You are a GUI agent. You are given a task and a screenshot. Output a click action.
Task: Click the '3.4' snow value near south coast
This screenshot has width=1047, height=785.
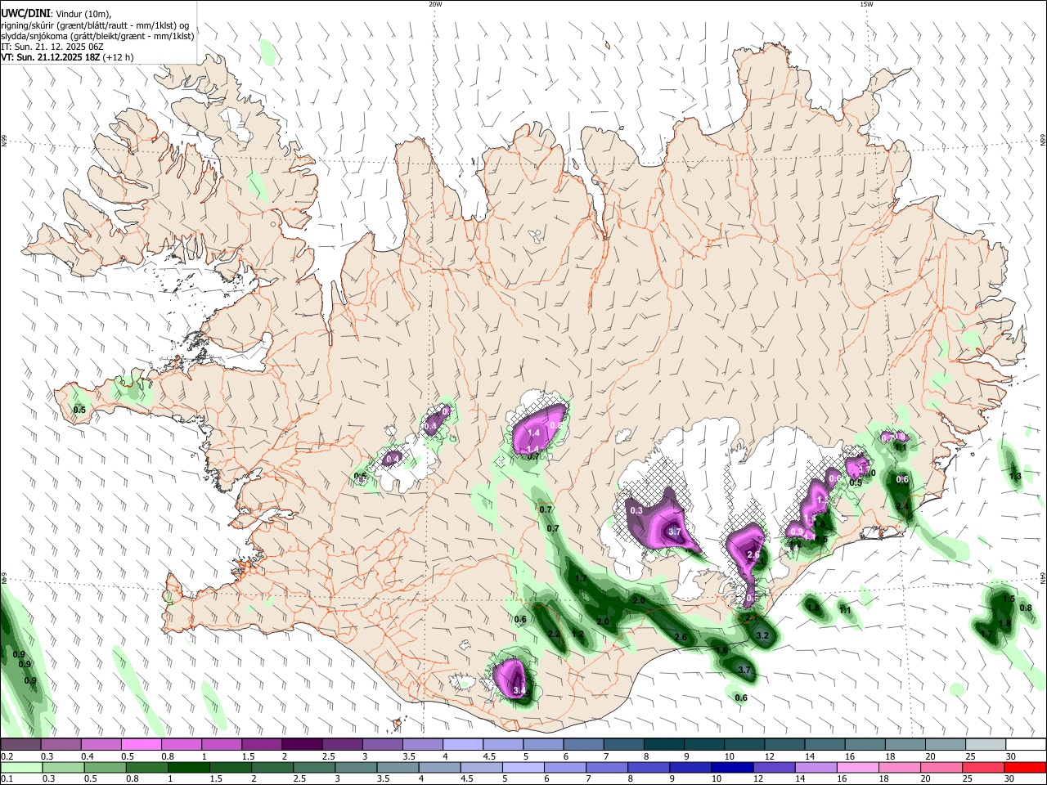[519, 691]
